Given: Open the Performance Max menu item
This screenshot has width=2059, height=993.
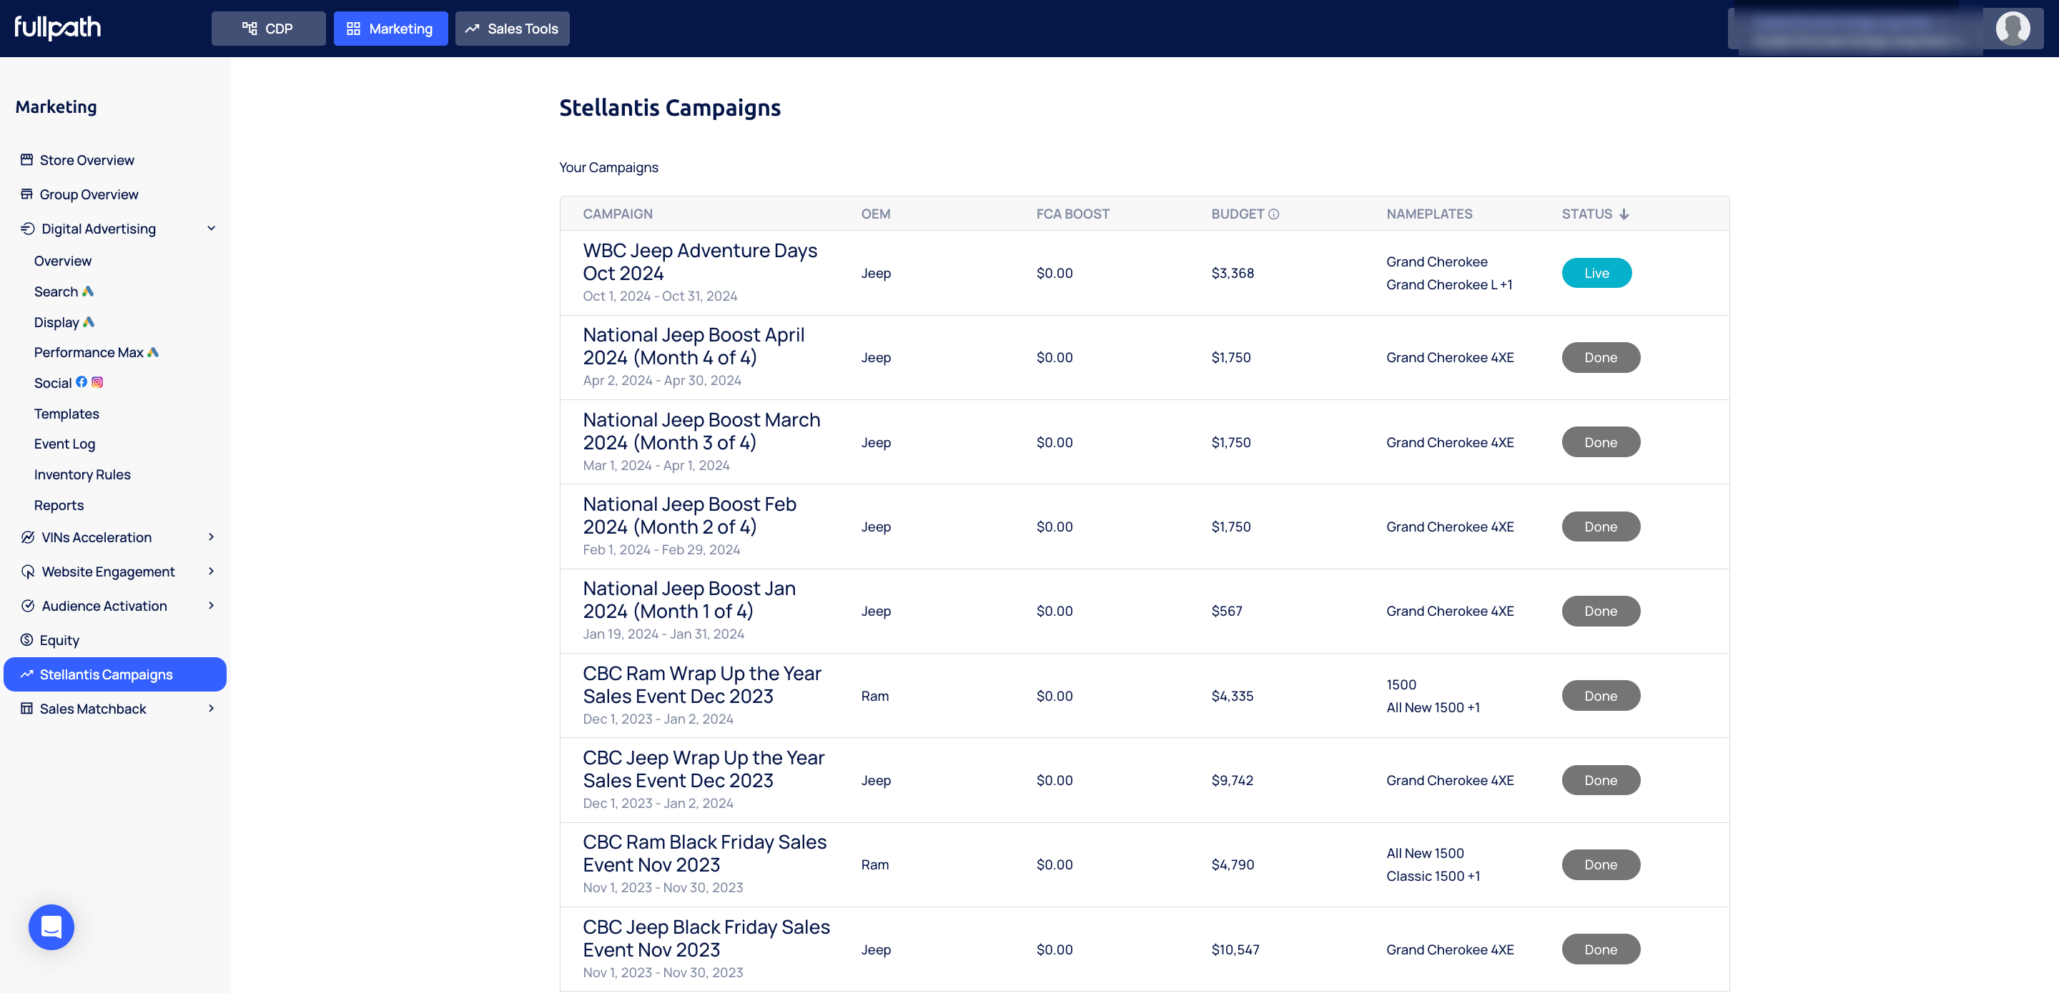Looking at the screenshot, I should click(x=89, y=352).
